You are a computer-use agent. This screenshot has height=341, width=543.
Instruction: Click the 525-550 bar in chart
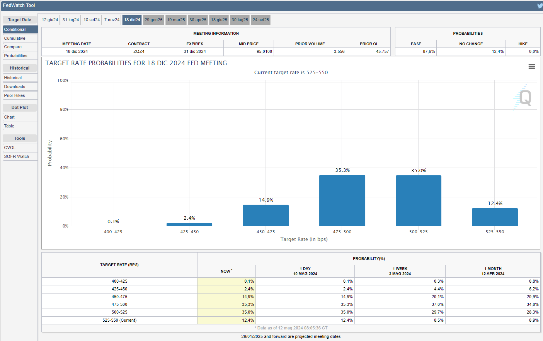click(495, 217)
